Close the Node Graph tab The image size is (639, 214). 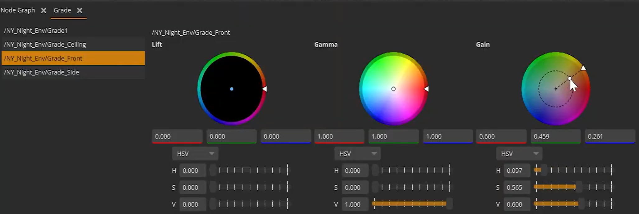[44, 11]
